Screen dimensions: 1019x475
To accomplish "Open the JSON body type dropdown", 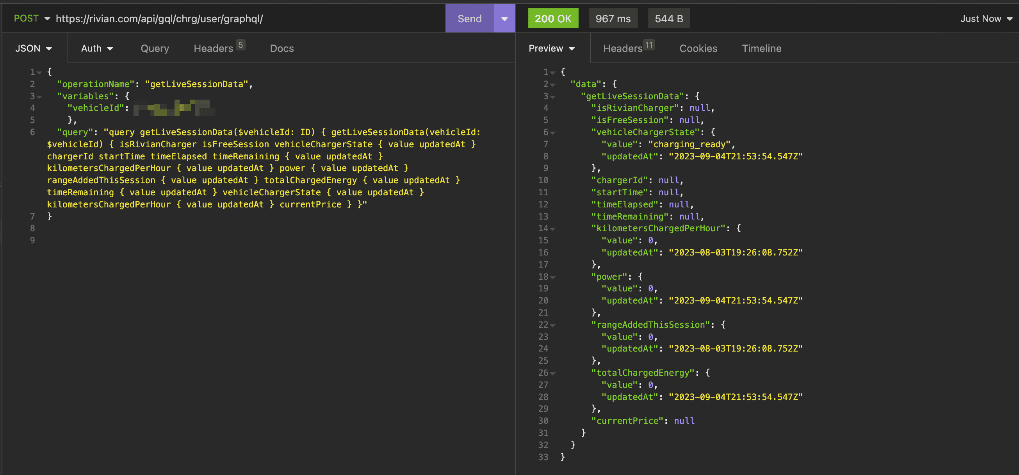I will click(34, 48).
